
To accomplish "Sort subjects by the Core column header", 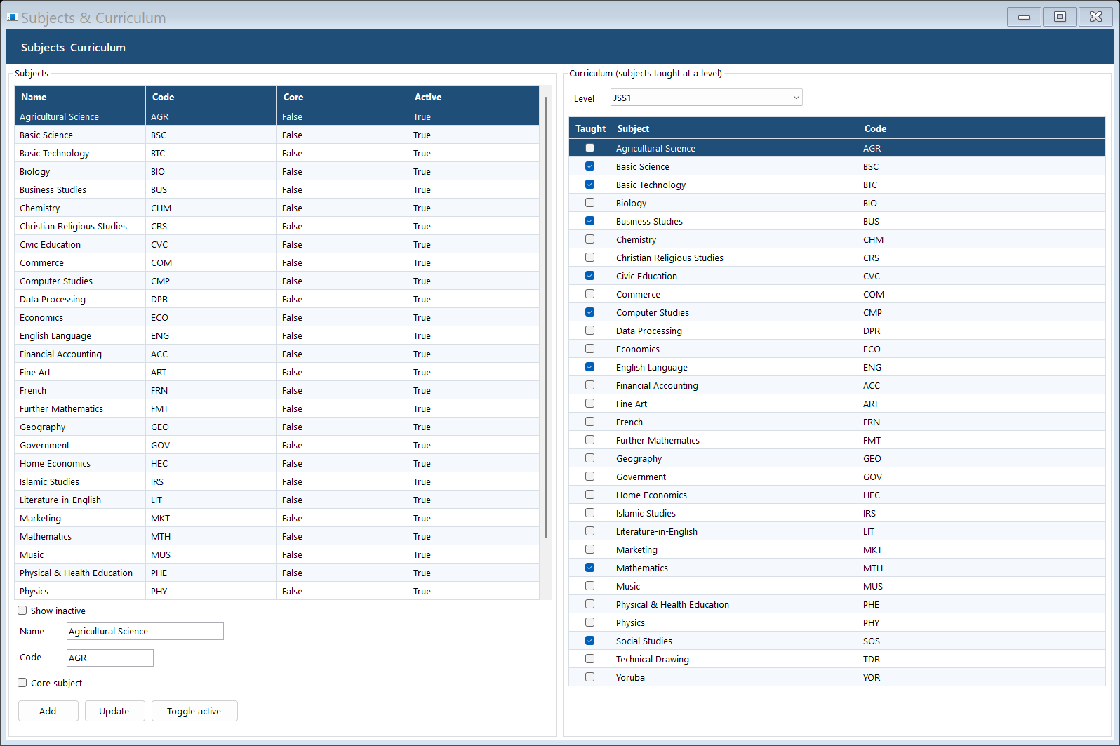I will click(x=342, y=97).
